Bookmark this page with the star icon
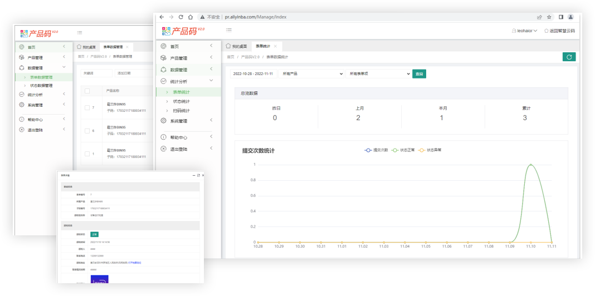The width and height of the screenshot is (595, 296). point(549,17)
